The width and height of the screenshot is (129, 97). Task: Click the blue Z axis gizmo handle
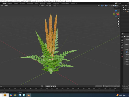click(116, 11)
